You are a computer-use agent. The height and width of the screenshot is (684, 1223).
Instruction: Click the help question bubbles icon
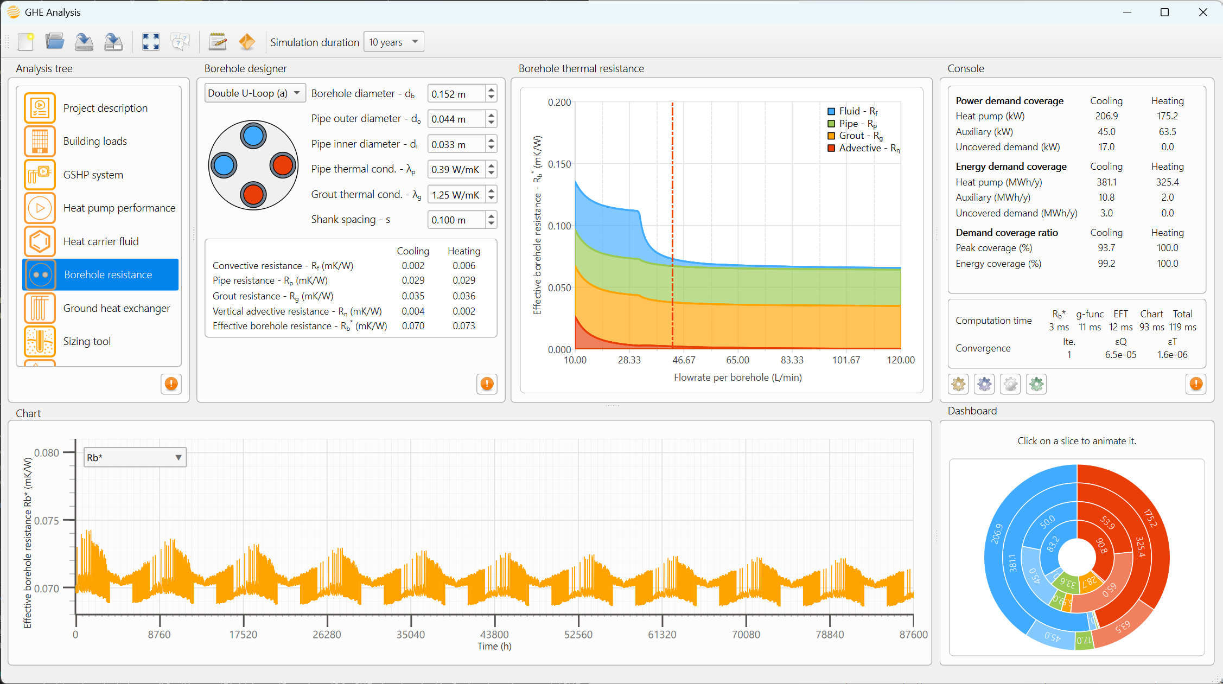tap(181, 42)
